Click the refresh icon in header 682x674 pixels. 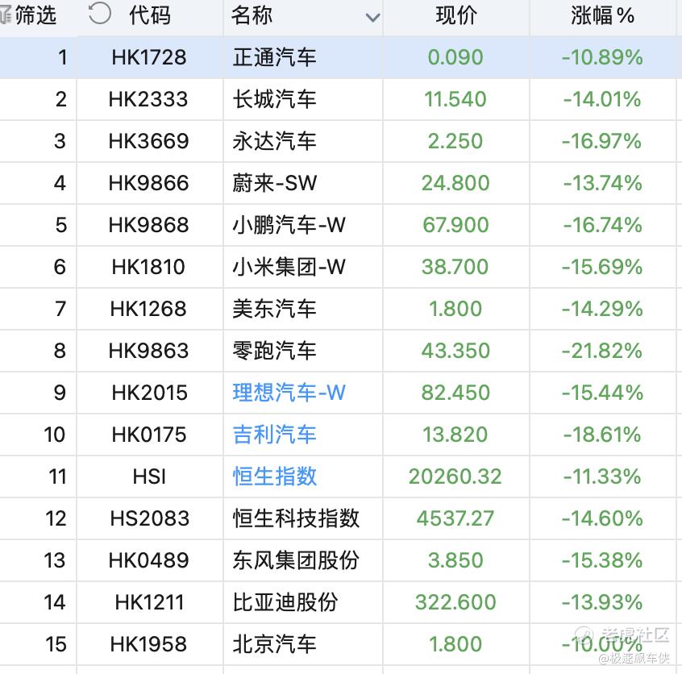tap(100, 13)
